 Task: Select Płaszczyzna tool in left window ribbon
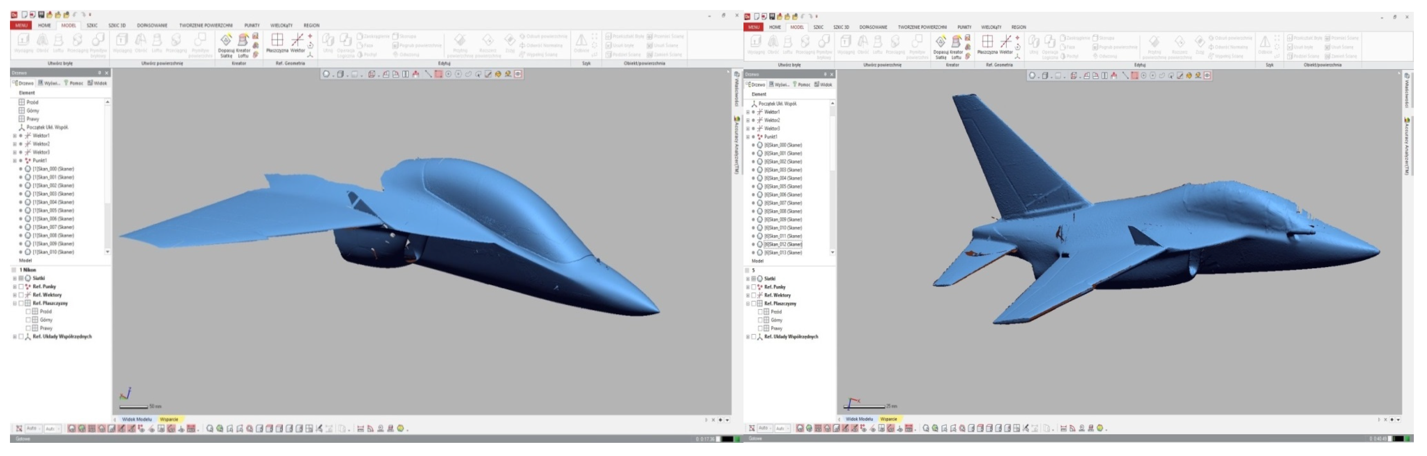(x=277, y=40)
